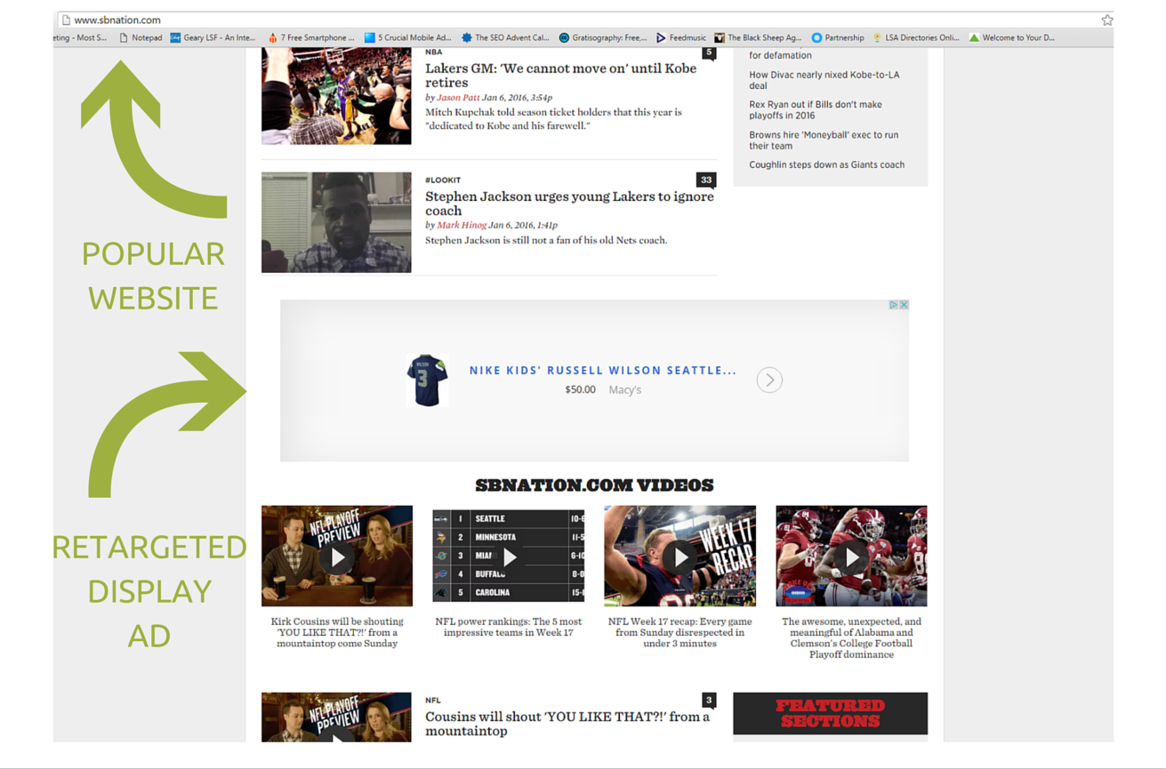
Task: Open 'NFL power rankings: The 5 most' caption
Action: 509,627
